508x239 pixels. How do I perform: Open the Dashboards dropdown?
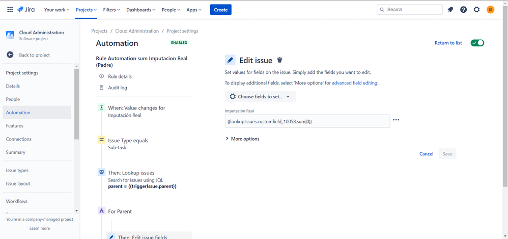pyautogui.click(x=140, y=10)
